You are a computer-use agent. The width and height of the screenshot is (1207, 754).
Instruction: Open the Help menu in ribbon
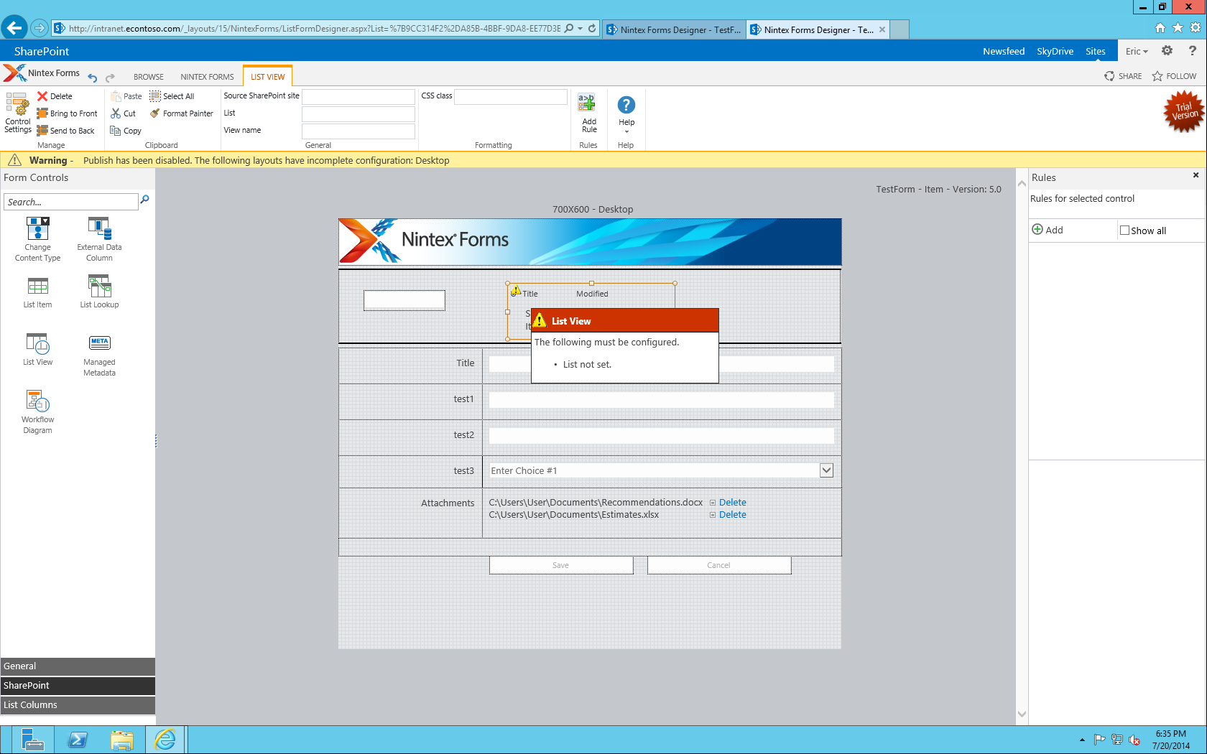click(x=626, y=115)
